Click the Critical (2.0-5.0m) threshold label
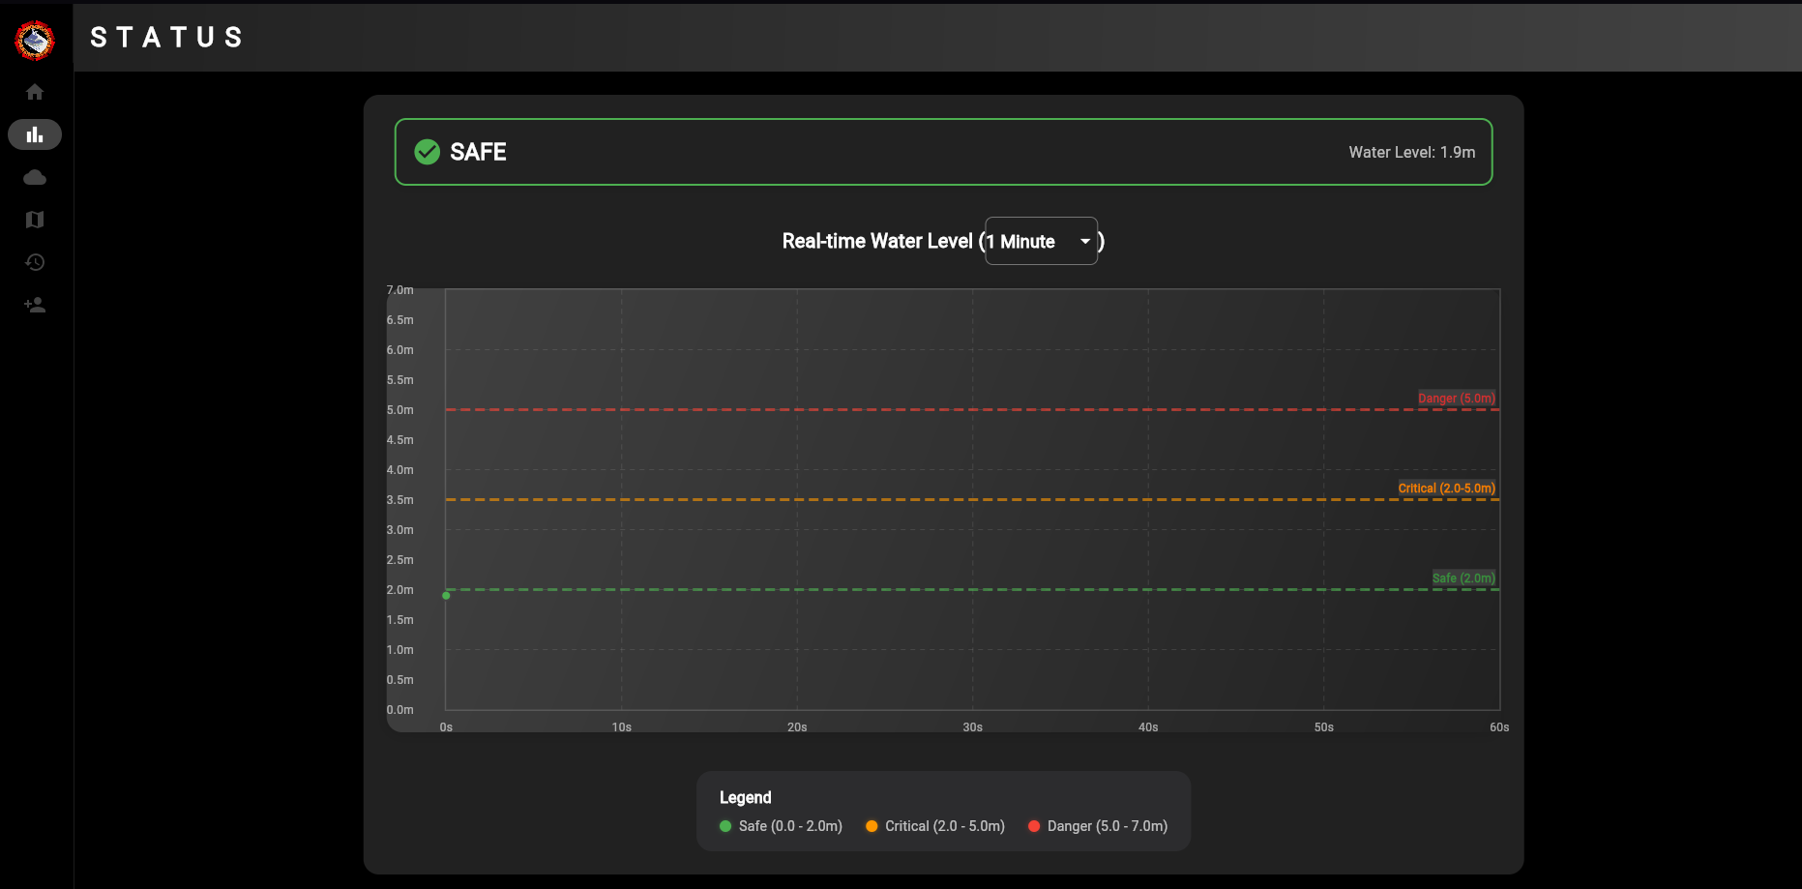1802x889 pixels. [1447, 489]
